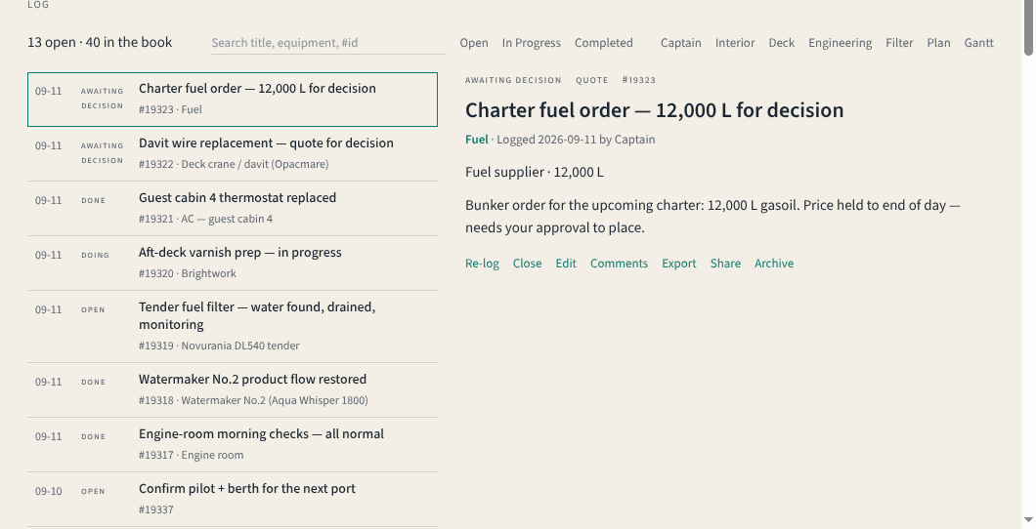Click the page scrollbar down arrow
This screenshot has height=529, width=1036.
[x=1028, y=520]
